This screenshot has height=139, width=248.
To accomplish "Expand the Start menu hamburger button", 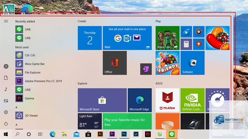I will coord(6,21).
